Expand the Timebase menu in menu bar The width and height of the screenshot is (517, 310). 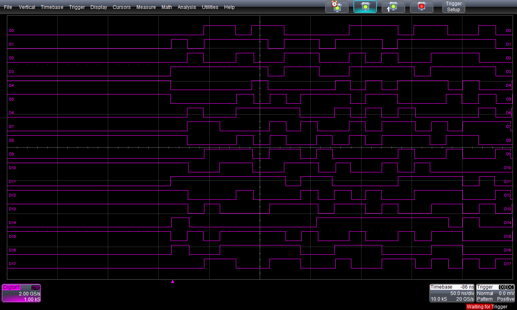coord(52,7)
